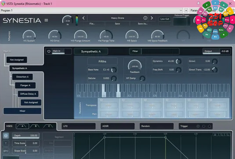Click the Freq Shift knob
Image resolution: width=235 pixels, height=159 pixels.
click(x=178, y=70)
